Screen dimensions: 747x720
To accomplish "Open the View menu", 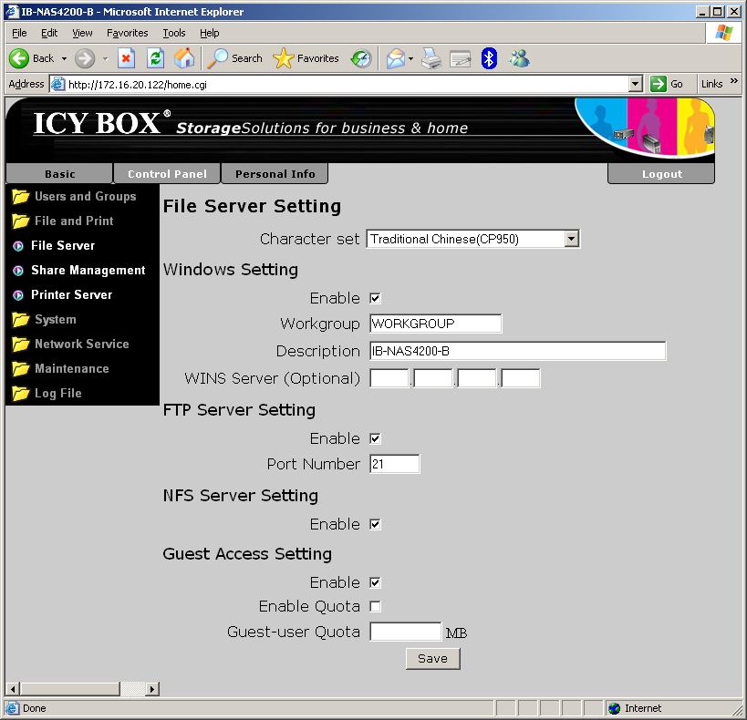I will 82,33.
